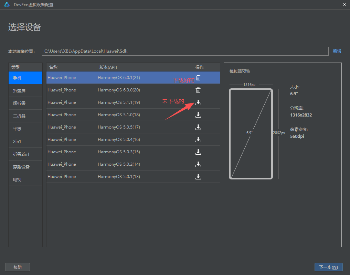This screenshot has width=350, height=275.
Task: Click the 编辑 link for image location
Action: click(337, 51)
